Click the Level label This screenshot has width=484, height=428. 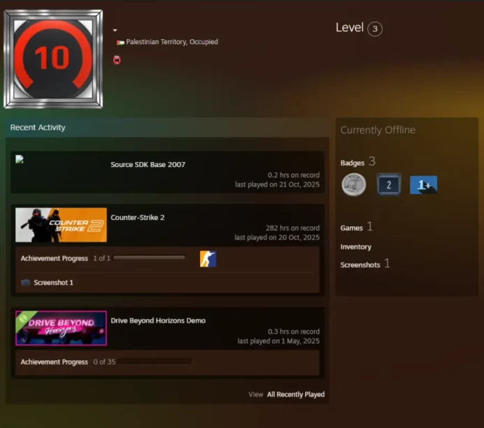click(x=350, y=27)
